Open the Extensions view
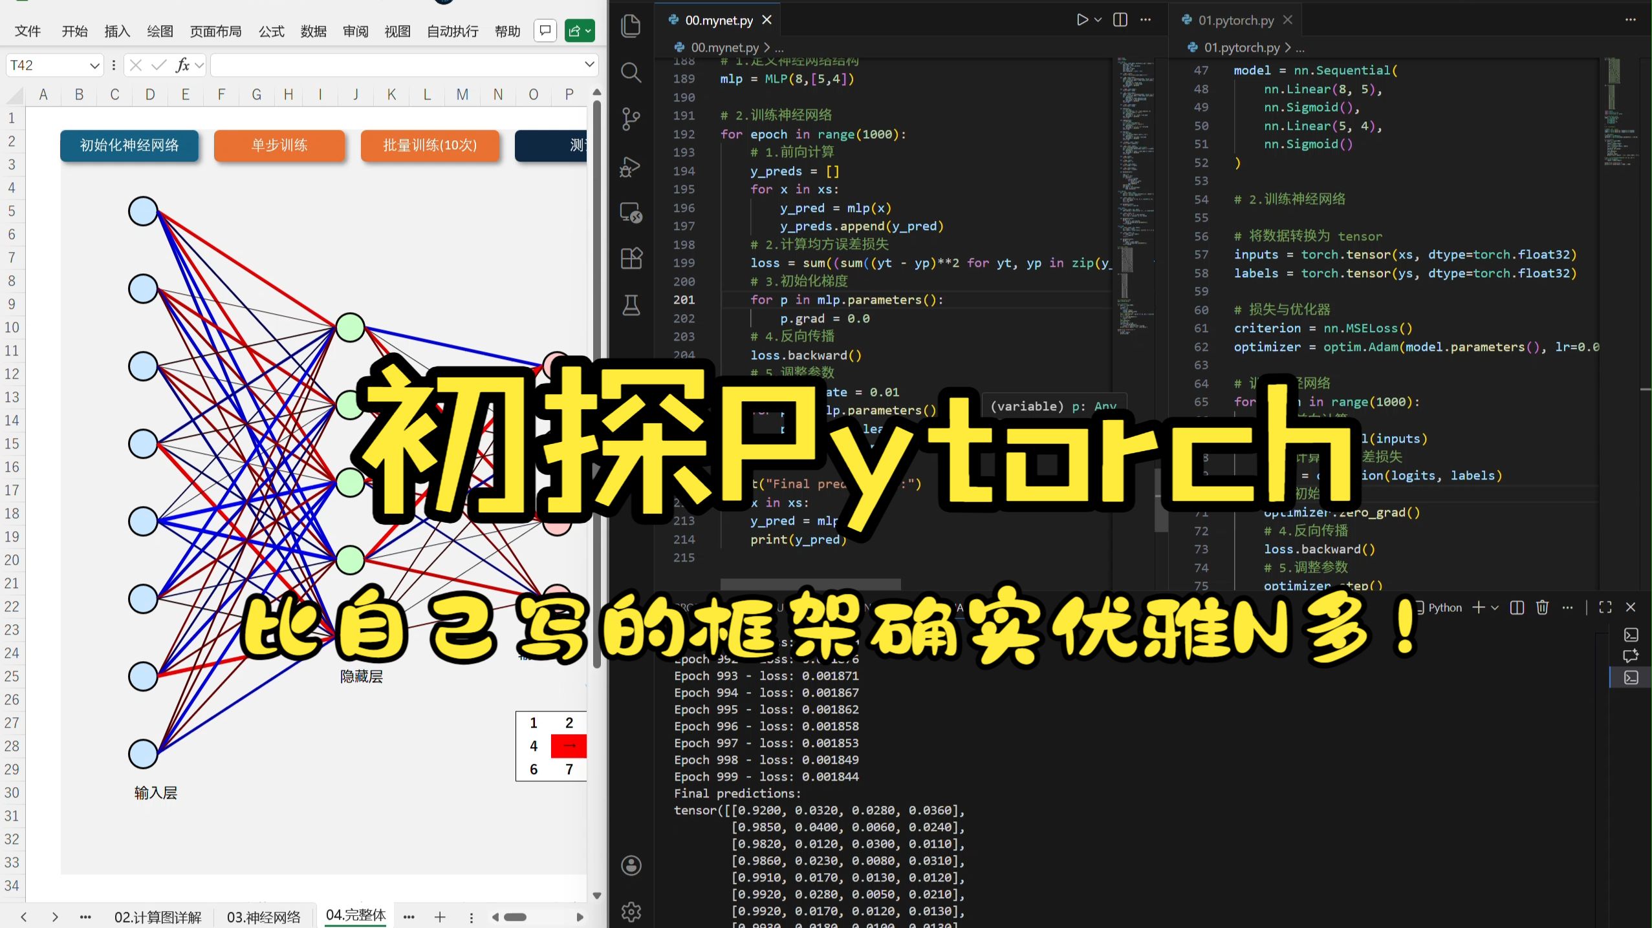The width and height of the screenshot is (1652, 928). [631, 258]
